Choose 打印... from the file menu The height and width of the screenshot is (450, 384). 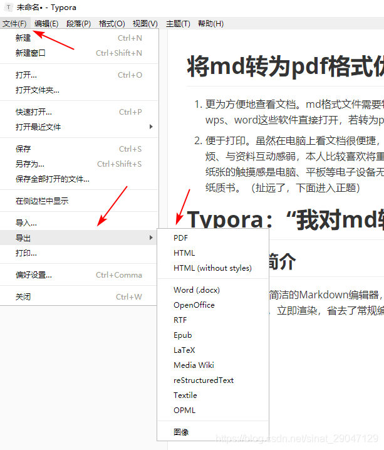[79, 253]
